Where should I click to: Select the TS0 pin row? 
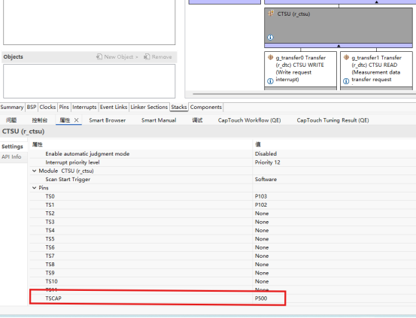pos(223,196)
